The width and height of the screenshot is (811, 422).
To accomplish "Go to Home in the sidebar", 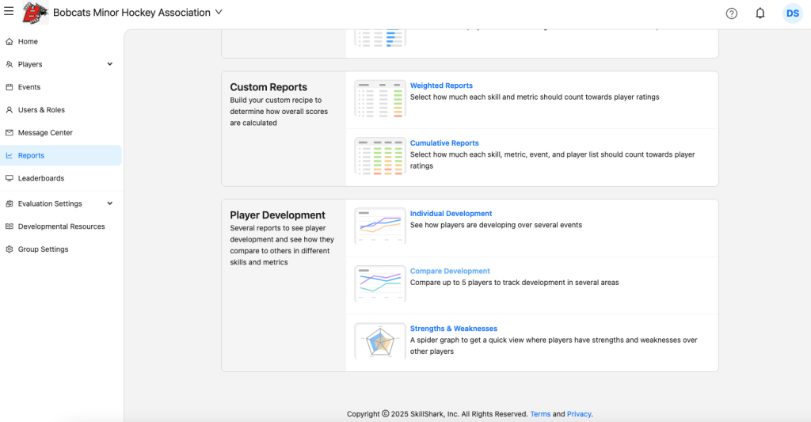I will point(28,41).
